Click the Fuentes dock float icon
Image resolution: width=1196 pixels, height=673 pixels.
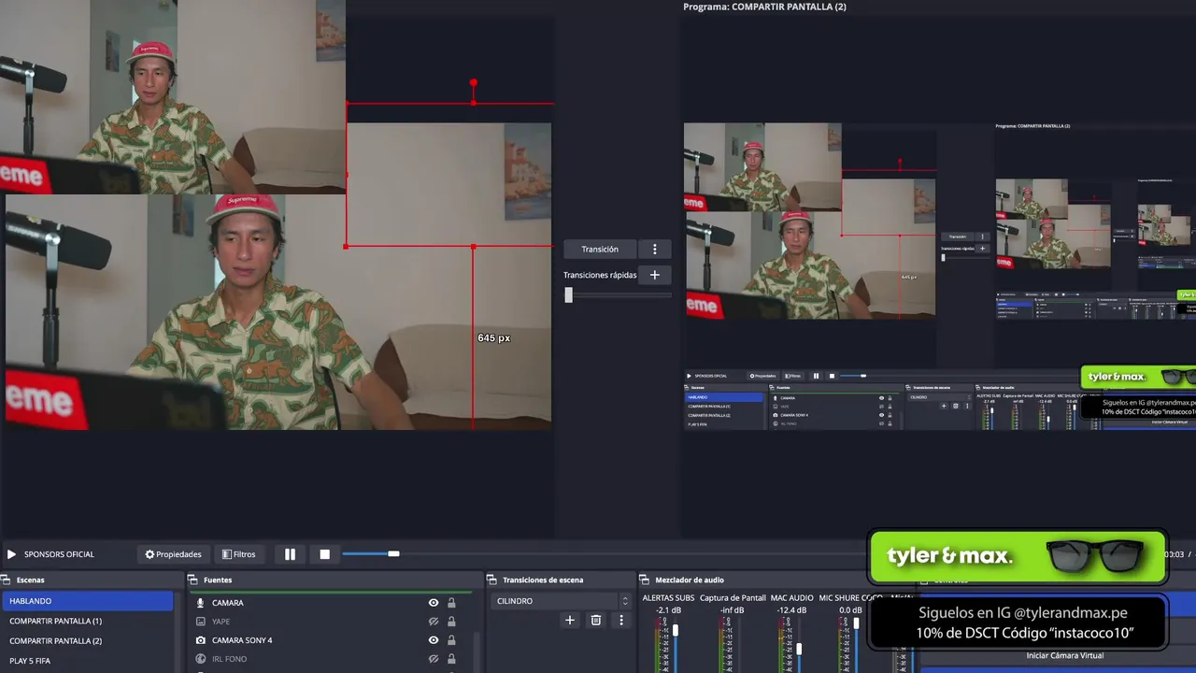(193, 580)
